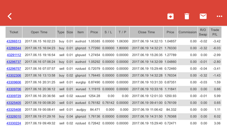Screen dimensions: 227x127
Task: Archive this email with the download box icon
Action: point(170,16)
